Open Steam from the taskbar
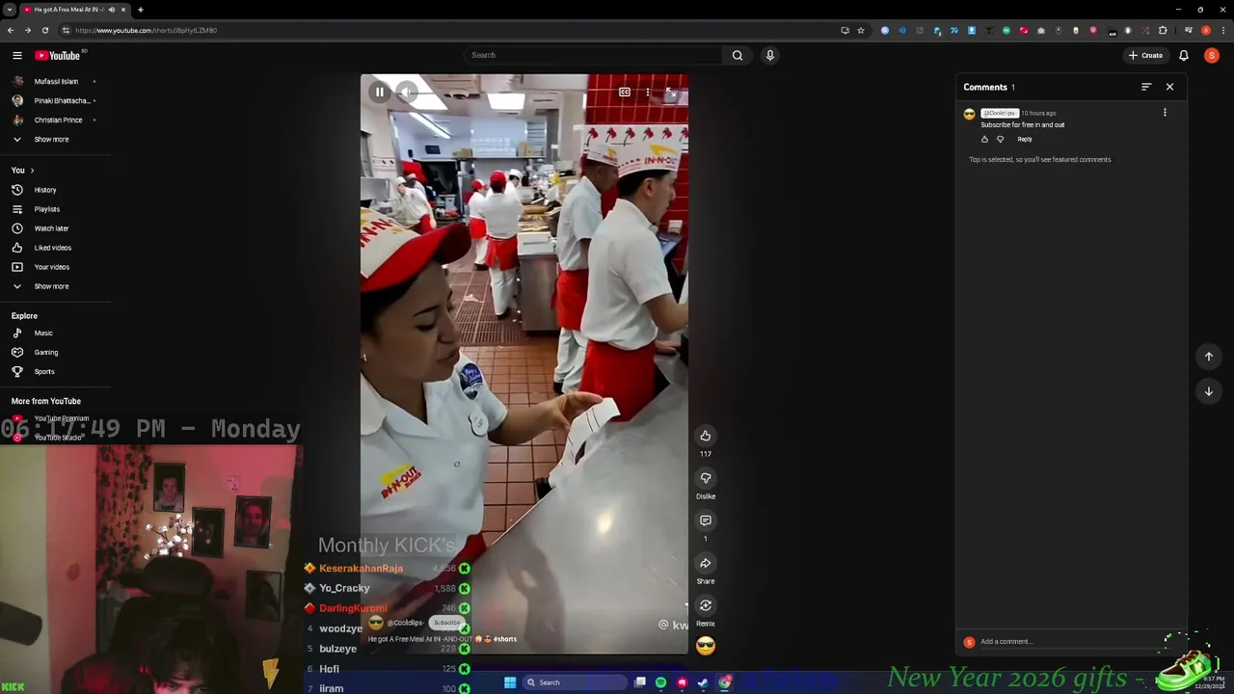1234x694 pixels. (703, 682)
